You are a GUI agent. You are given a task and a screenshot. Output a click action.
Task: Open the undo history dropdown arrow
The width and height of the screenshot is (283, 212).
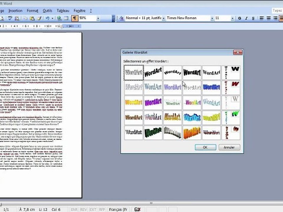tap(52, 18)
